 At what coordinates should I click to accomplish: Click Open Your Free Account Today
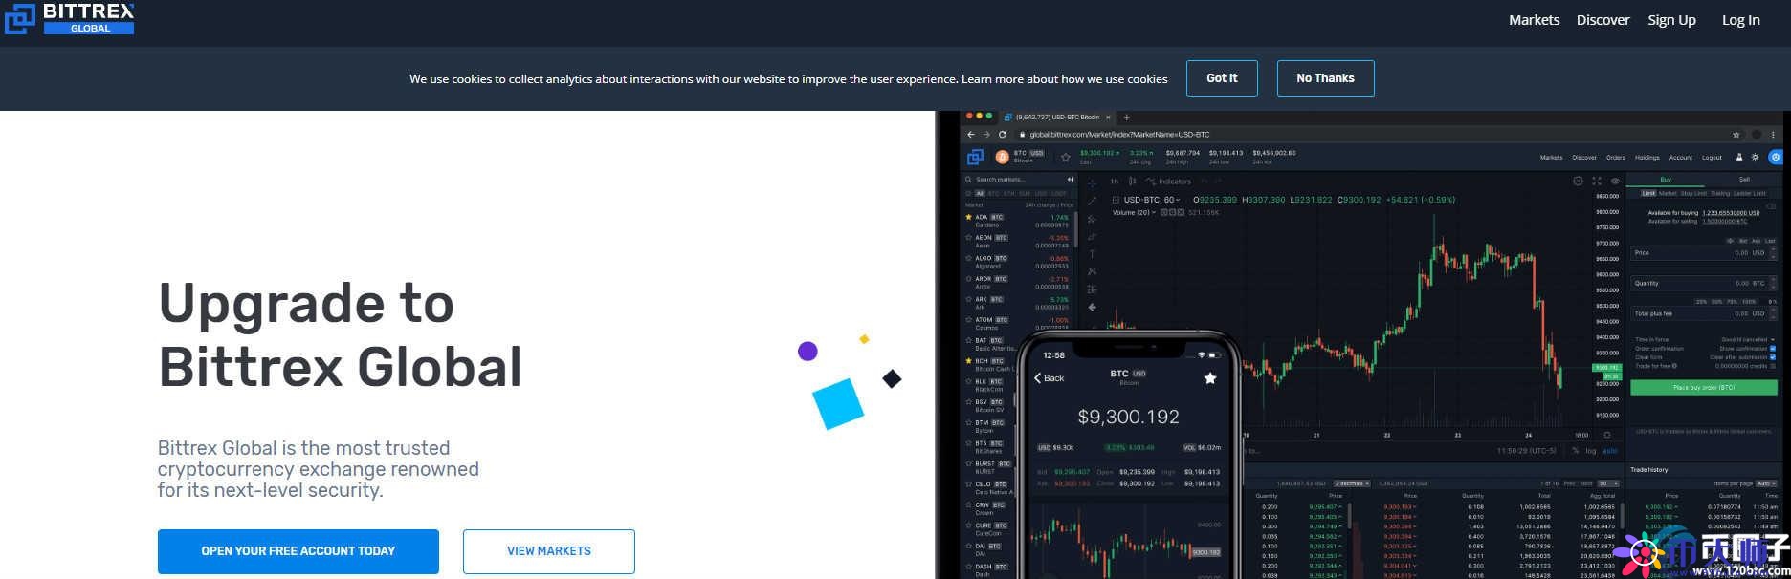[298, 551]
